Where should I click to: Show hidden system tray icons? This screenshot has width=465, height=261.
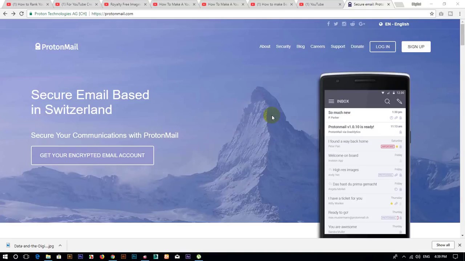[x=404, y=257]
